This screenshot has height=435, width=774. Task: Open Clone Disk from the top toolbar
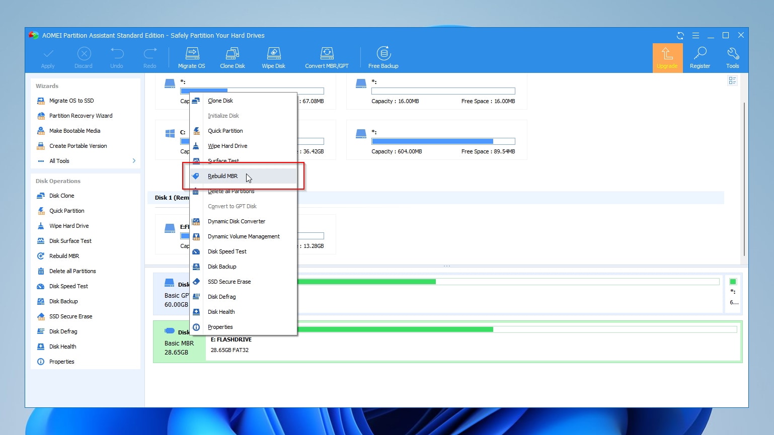[x=233, y=58]
